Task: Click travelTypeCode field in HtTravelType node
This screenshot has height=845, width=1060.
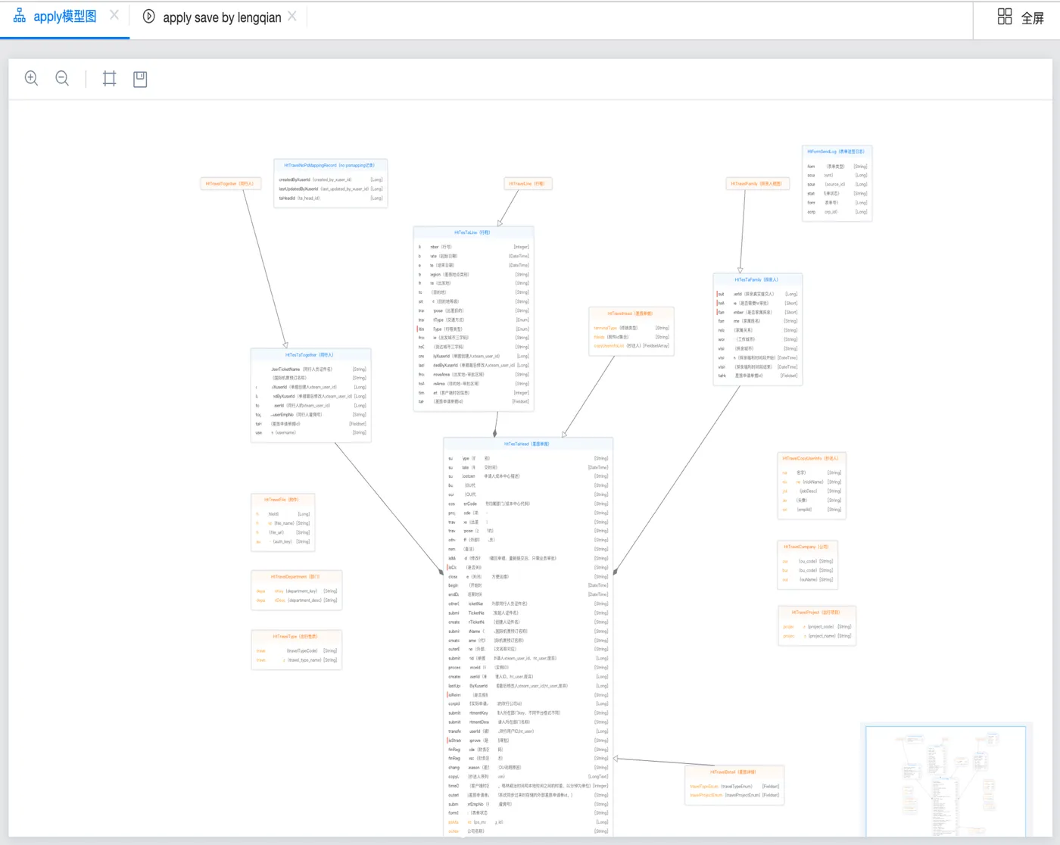Action: 297,650
